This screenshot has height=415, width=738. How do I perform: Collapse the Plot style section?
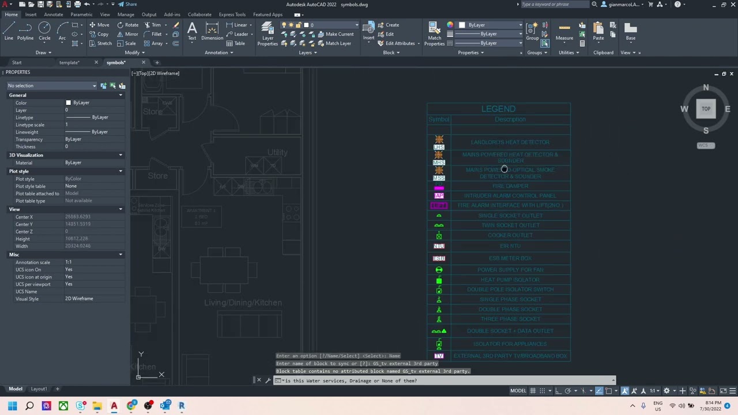pyautogui.click(x=121, y=171)
